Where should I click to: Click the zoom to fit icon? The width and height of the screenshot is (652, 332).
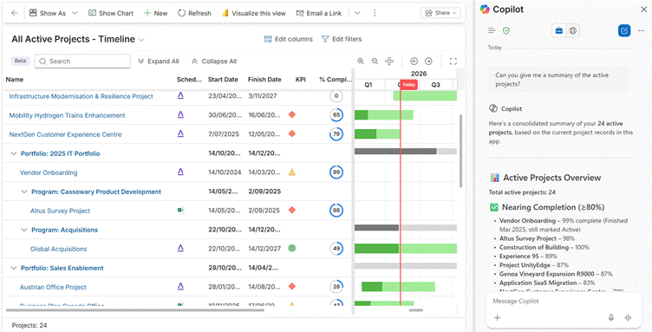click(389, 61)
